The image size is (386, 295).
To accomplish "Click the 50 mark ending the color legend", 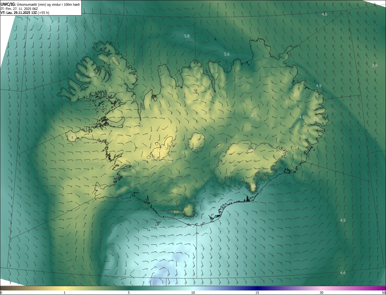I will [384, 293].
